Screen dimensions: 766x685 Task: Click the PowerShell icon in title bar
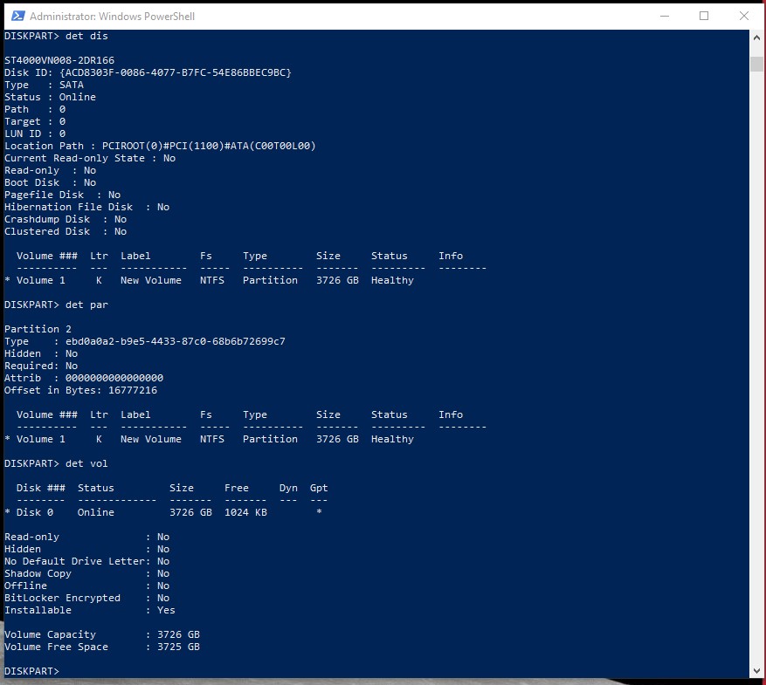click(x=16, y=16)
